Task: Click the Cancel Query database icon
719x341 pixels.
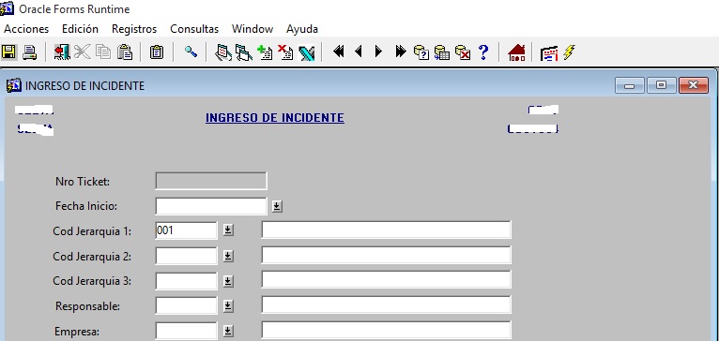Action: pyautogui.click(x=463, y=52)
